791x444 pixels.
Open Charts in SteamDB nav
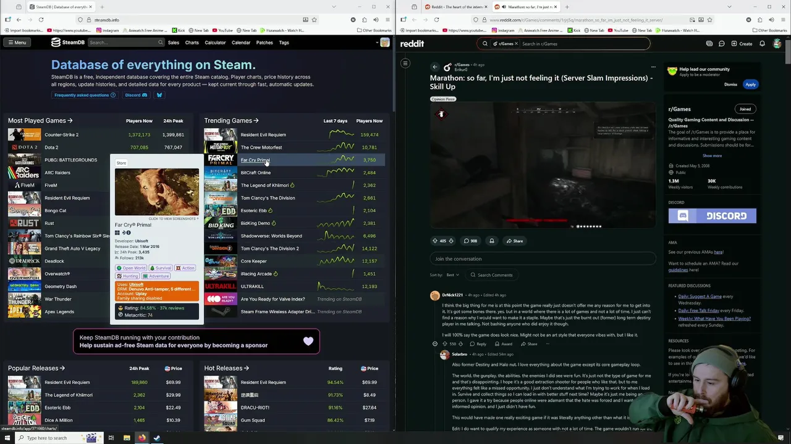coord(192,43)
